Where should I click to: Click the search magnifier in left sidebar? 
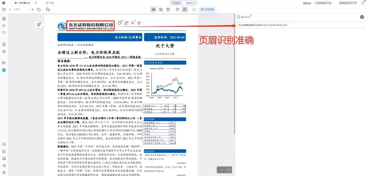tap(4, 33)
